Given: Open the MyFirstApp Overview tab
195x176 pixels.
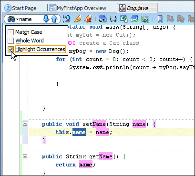Looking at the screenshot, I should tap(78, 8).
